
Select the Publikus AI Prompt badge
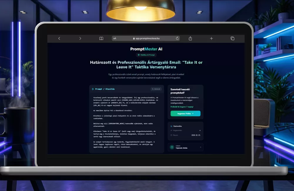[146, 55]
